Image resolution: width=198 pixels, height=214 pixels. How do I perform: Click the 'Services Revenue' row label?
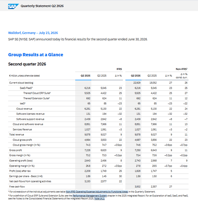[x=22, y=130]
